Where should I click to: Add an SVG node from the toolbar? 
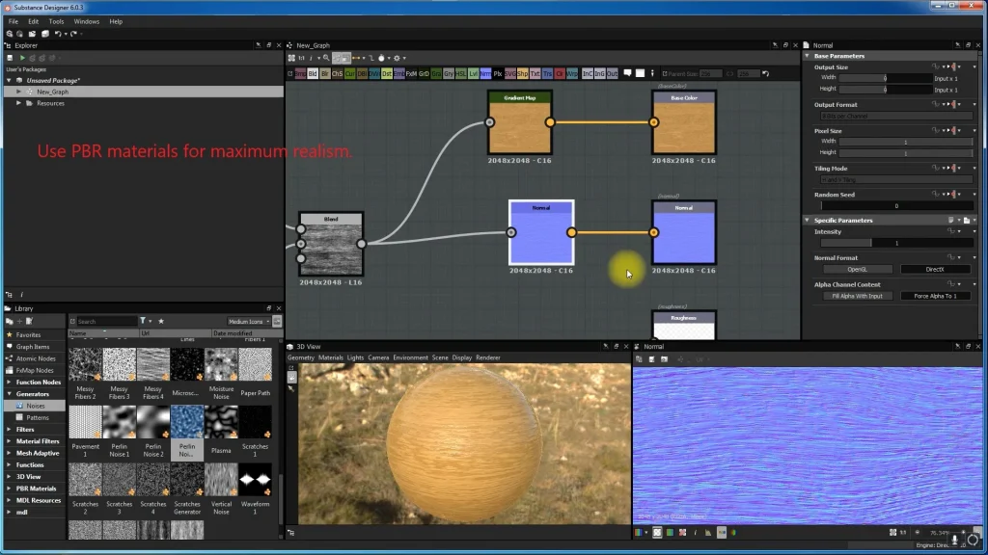[x=509, y=73]
